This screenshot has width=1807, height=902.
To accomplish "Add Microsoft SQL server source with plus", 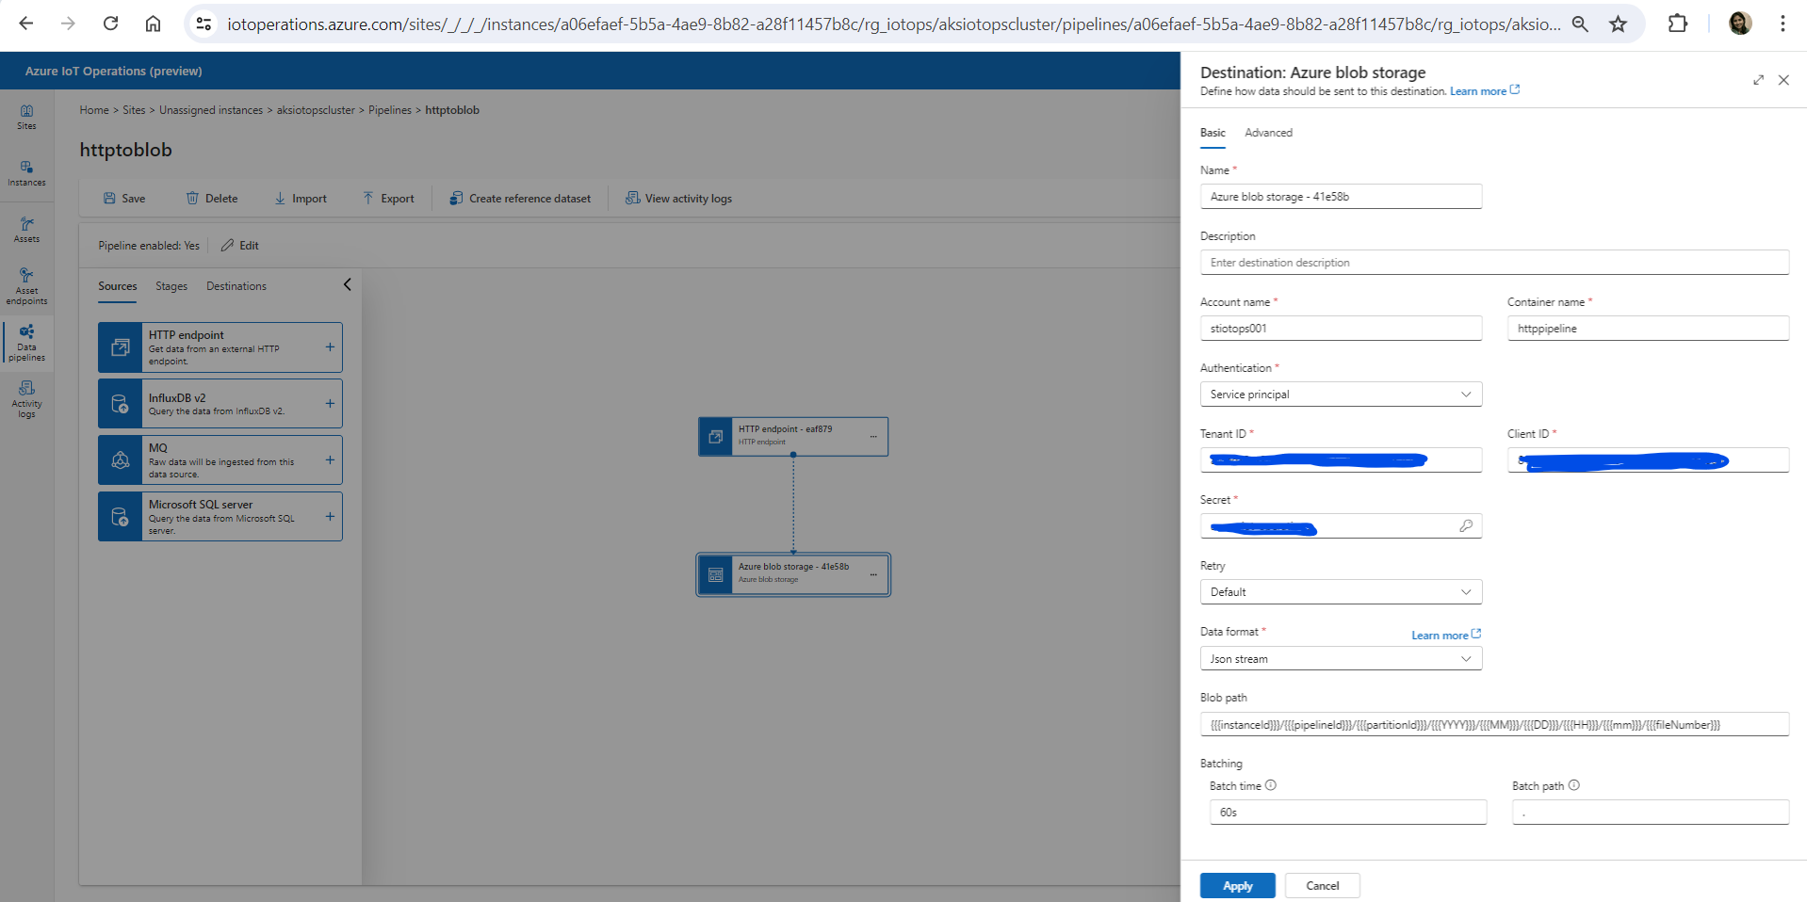I will coord(330,517).
